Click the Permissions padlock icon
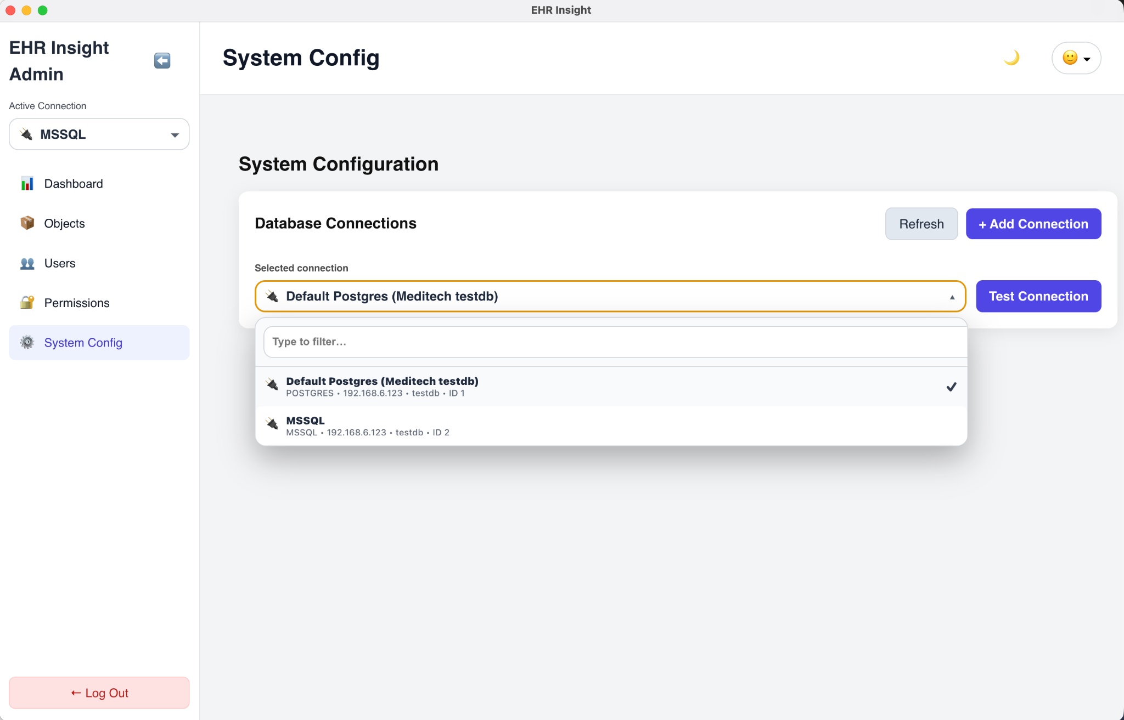Screen dimensions: 1124x720 pos(27,303)
